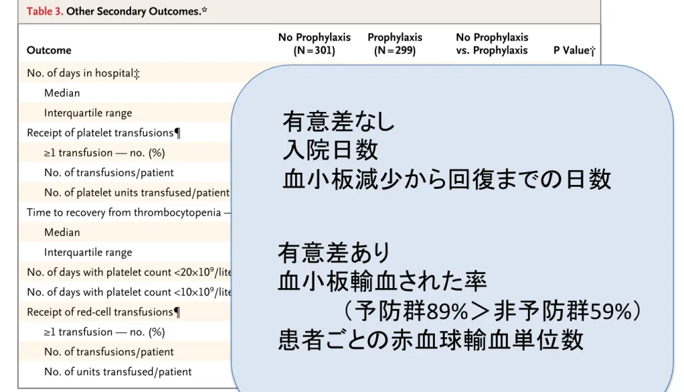Viewport: 684px width, 392px height.
Task: Click the 'Table 3. Other Secondary Outcomes' title
Action: 116,11
